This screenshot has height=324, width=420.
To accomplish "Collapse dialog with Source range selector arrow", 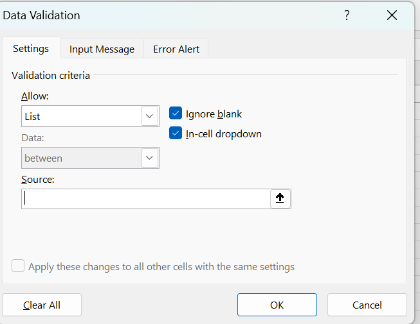I will point(280,198).
